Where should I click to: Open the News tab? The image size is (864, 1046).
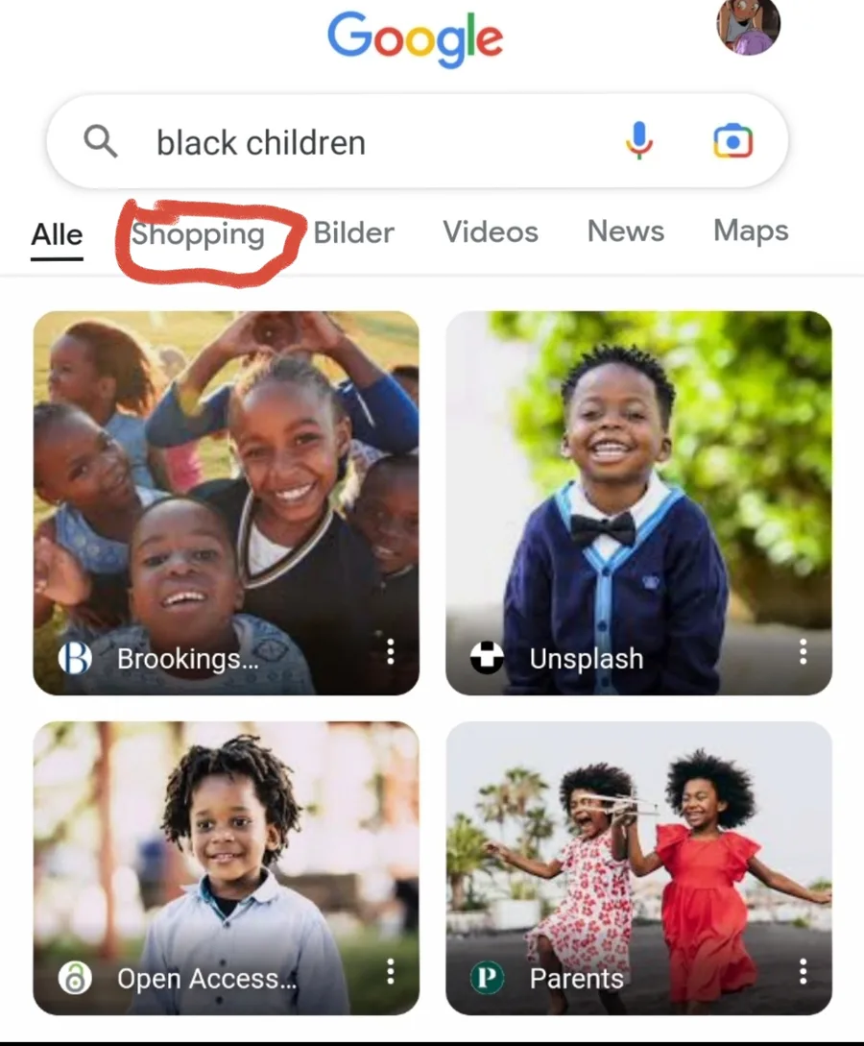coord(625,231)
